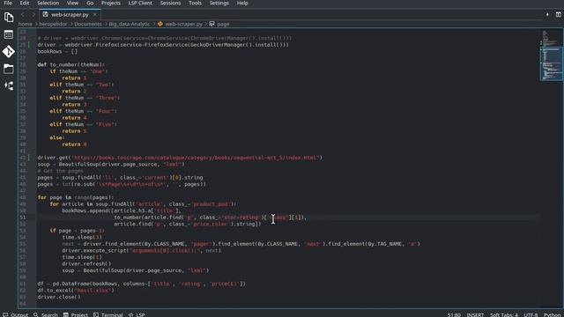The height and width of the screenshot is (317, 564).
Task: Click line number 51 in gutter
Action: 23,217
